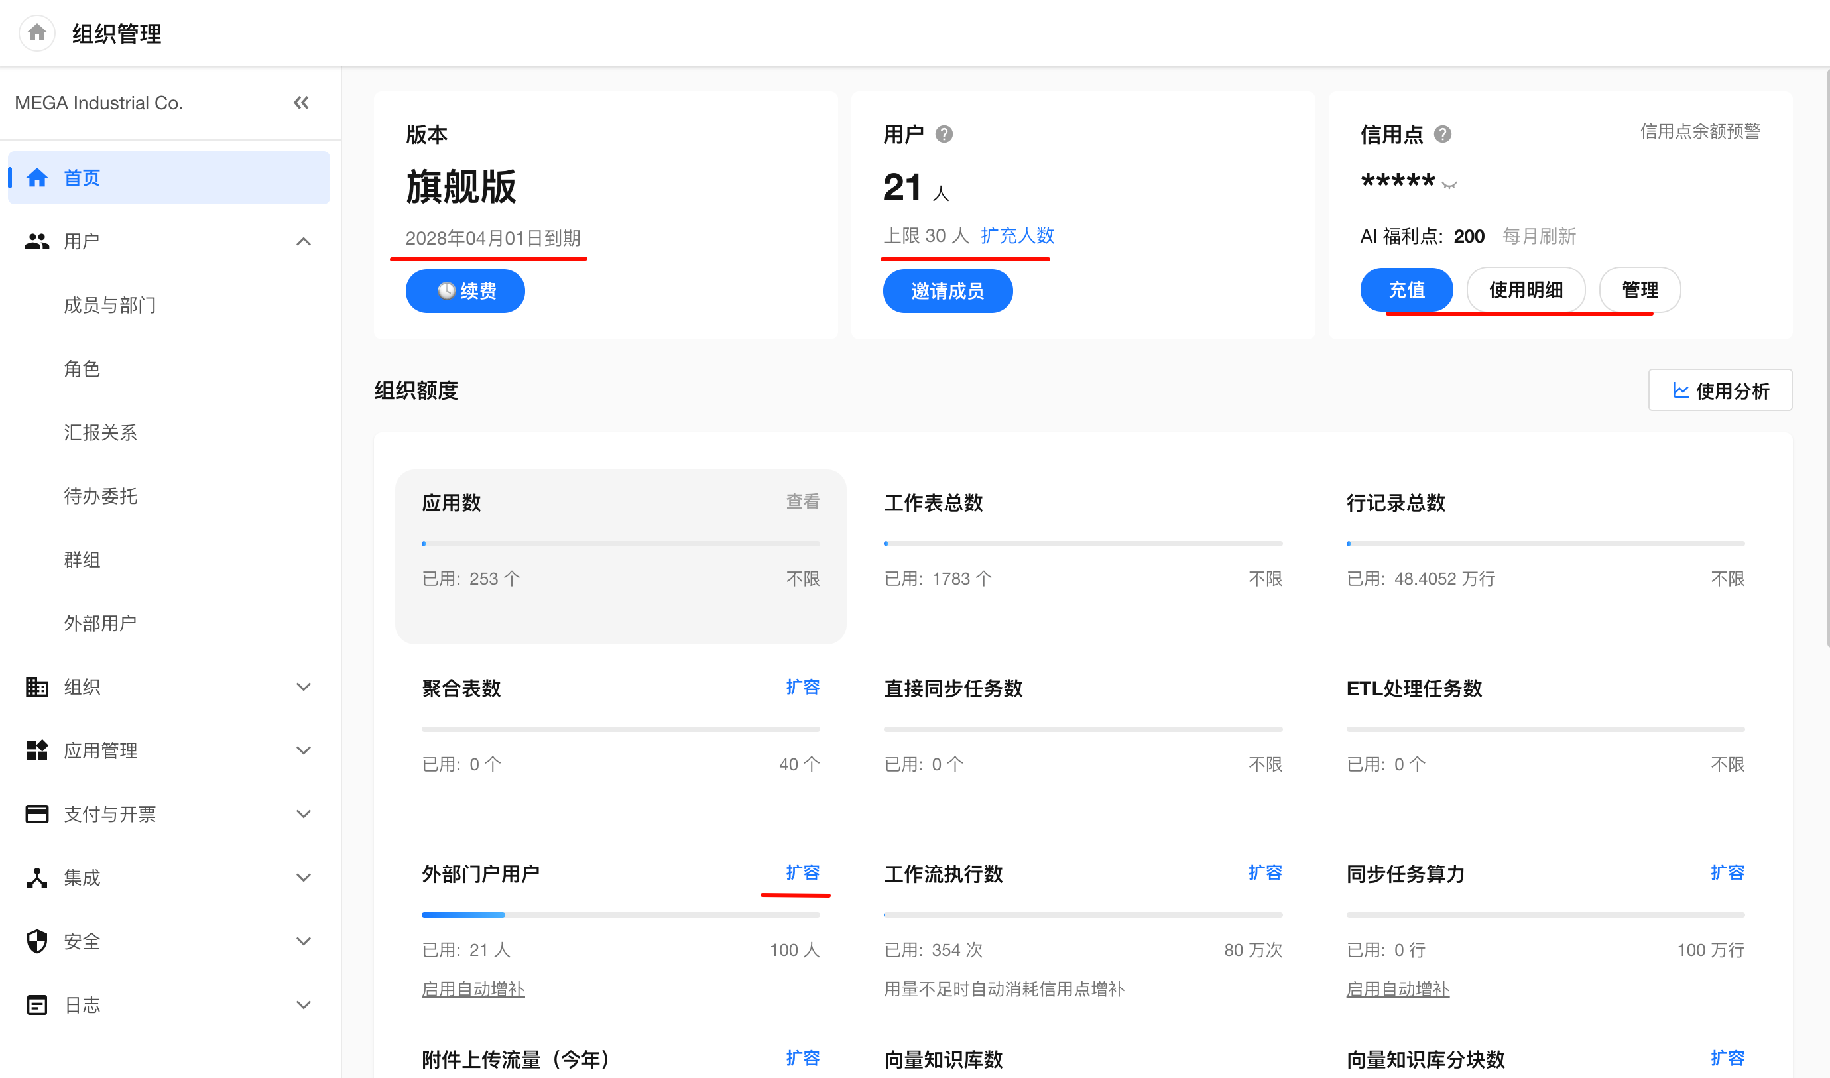Screen dimensions: 1830x1078
Task: Open 外部用户 in the sidebar
Action: click(x=100, y=623)
